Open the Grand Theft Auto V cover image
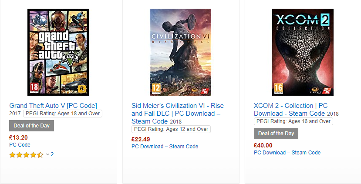361x184 pixels. pyautogui.click(x=58, y=52)
